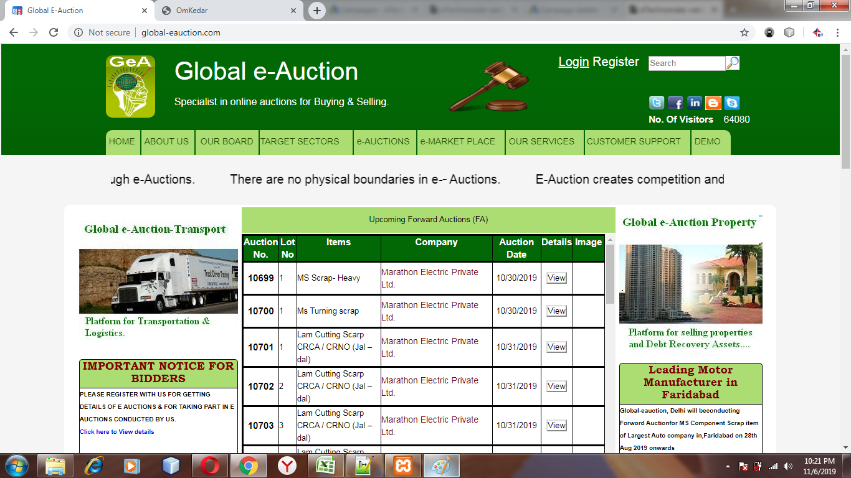Click the gavel image in header
851x478 pixels.
[x=489, y=86]
